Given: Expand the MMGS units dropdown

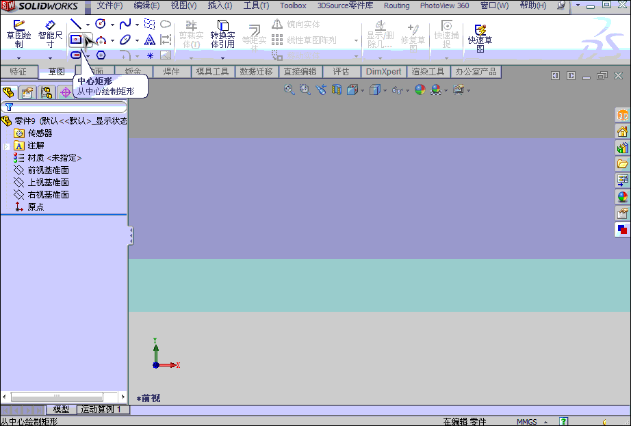Looking at the screenshot, I should tap(545, 422).
